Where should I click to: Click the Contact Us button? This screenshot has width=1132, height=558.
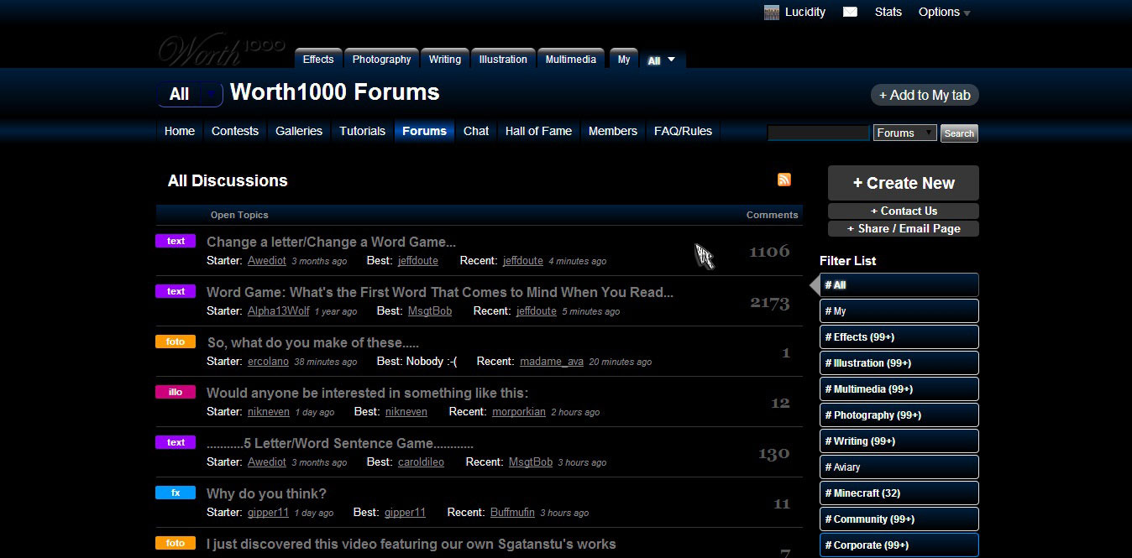(904, 211)
